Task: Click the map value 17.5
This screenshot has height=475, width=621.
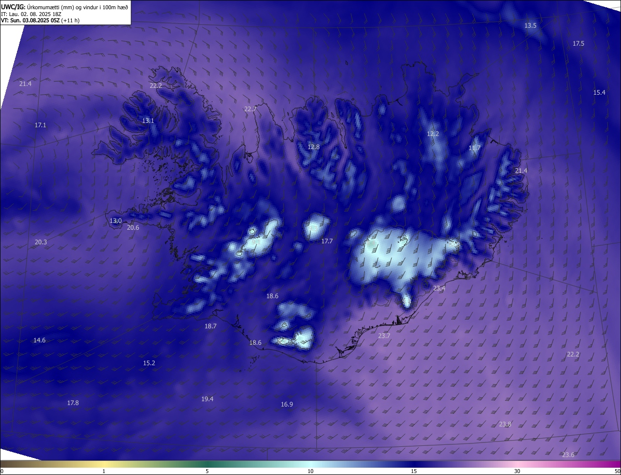Action: coord(578,43)
